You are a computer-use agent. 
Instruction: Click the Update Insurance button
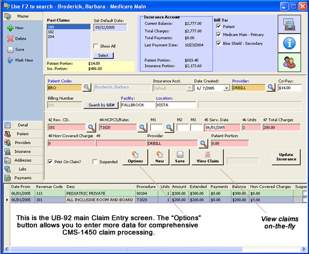(286, 156)
